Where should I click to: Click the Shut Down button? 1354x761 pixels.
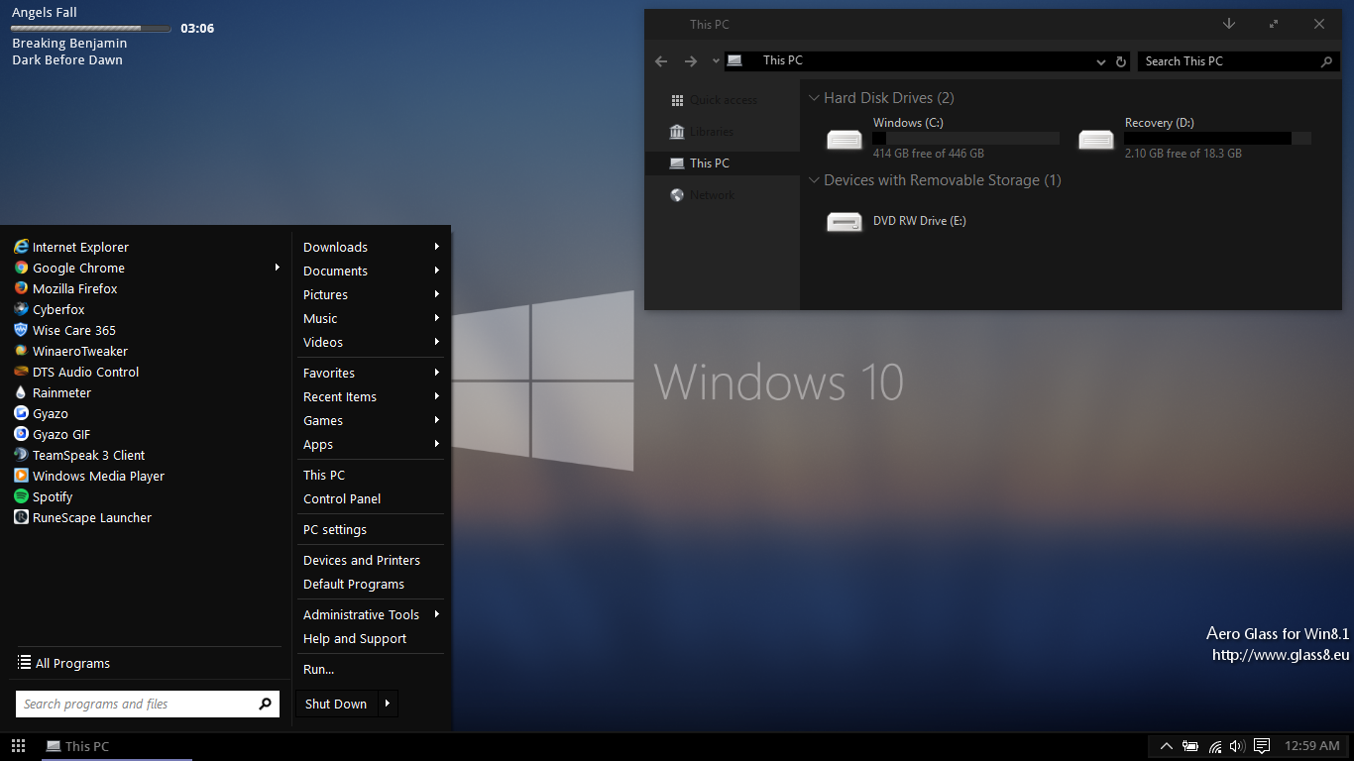click(336, 704)
